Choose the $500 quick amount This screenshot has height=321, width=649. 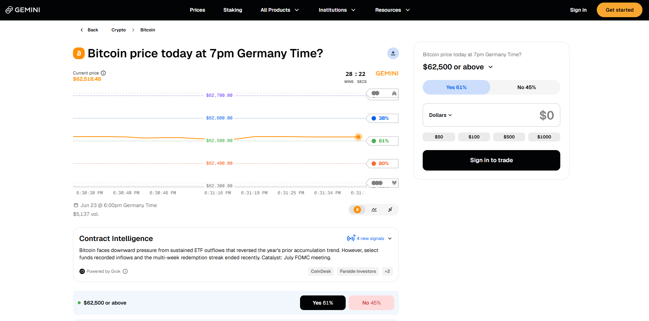point(509,137)
